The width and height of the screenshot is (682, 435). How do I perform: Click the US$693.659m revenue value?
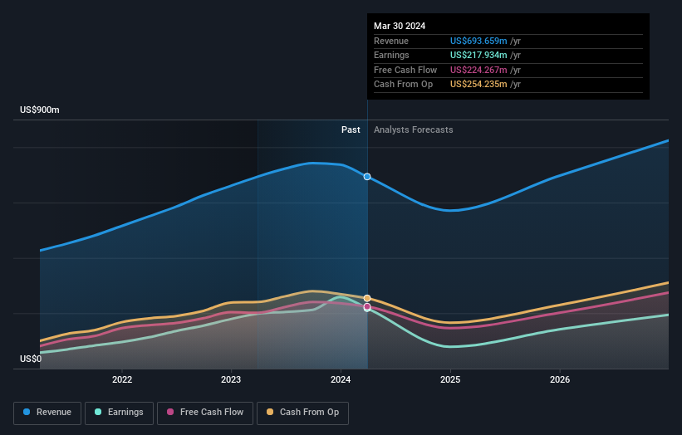478,41
